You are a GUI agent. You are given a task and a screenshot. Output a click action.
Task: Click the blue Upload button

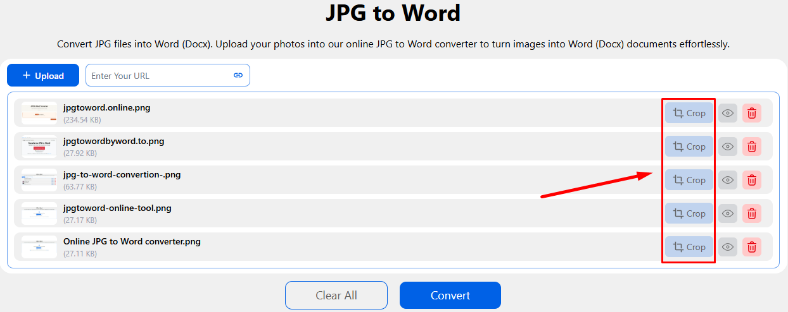43,75
